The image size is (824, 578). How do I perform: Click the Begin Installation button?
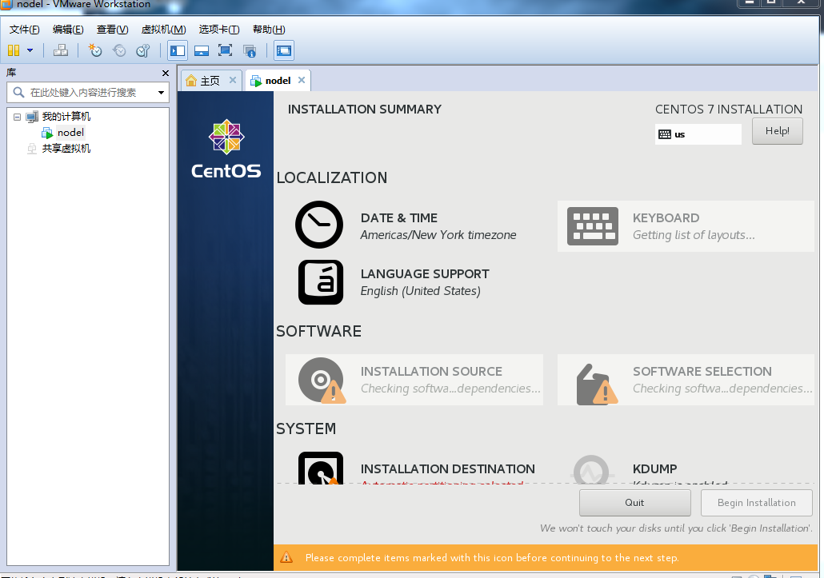757,503
